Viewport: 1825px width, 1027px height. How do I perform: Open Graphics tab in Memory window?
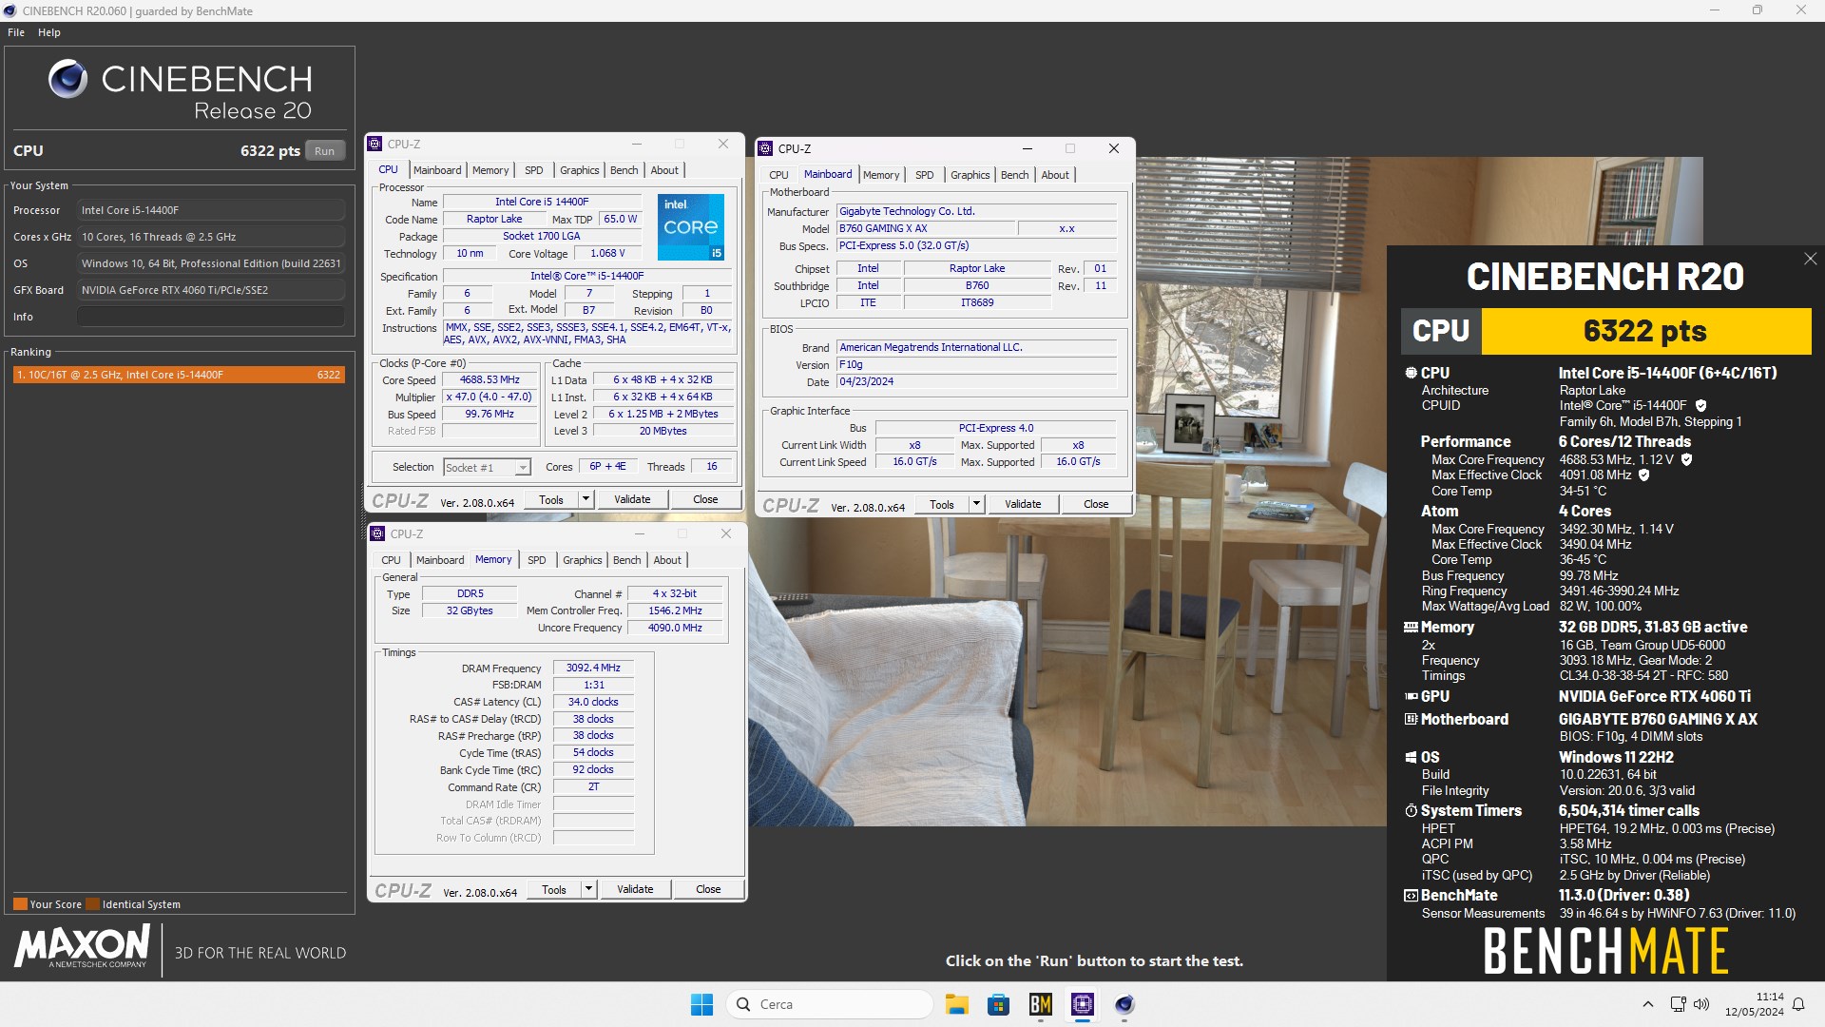583,560
